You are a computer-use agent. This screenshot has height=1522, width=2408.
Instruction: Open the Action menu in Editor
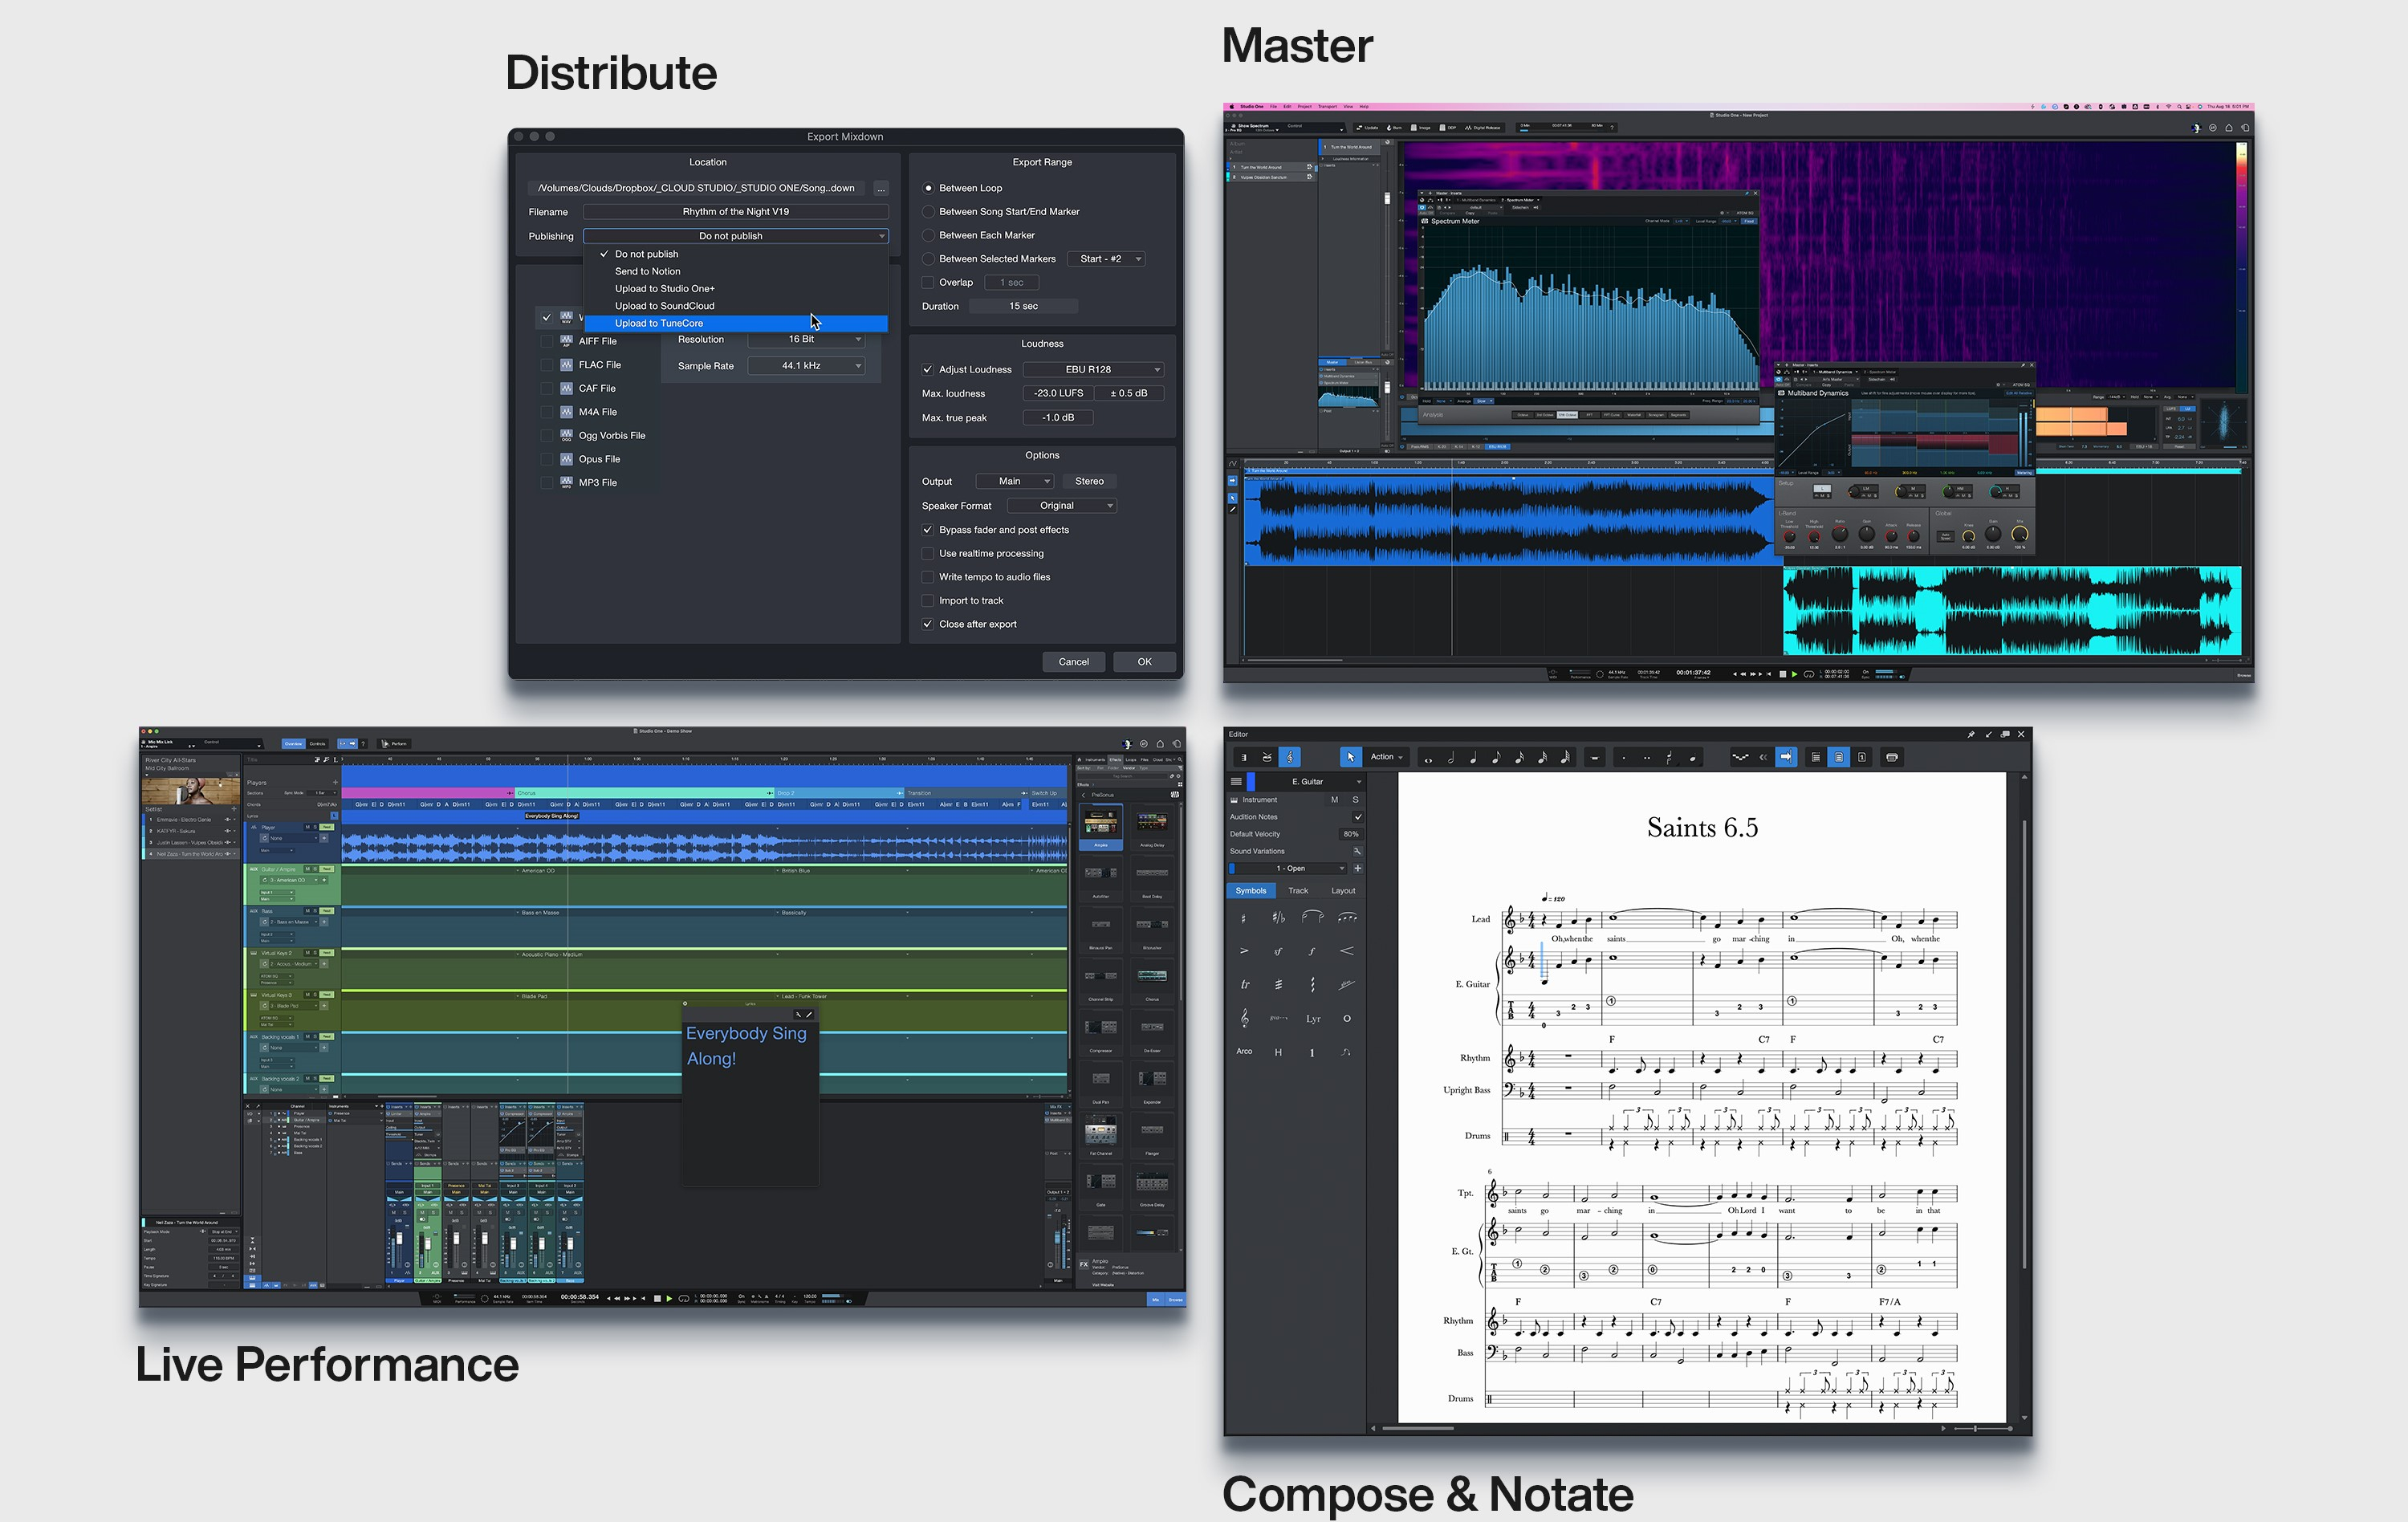(1386, 757)
